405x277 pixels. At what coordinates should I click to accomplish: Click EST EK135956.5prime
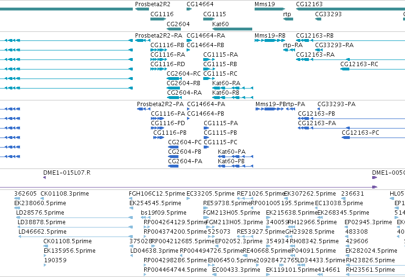[69, 251]
